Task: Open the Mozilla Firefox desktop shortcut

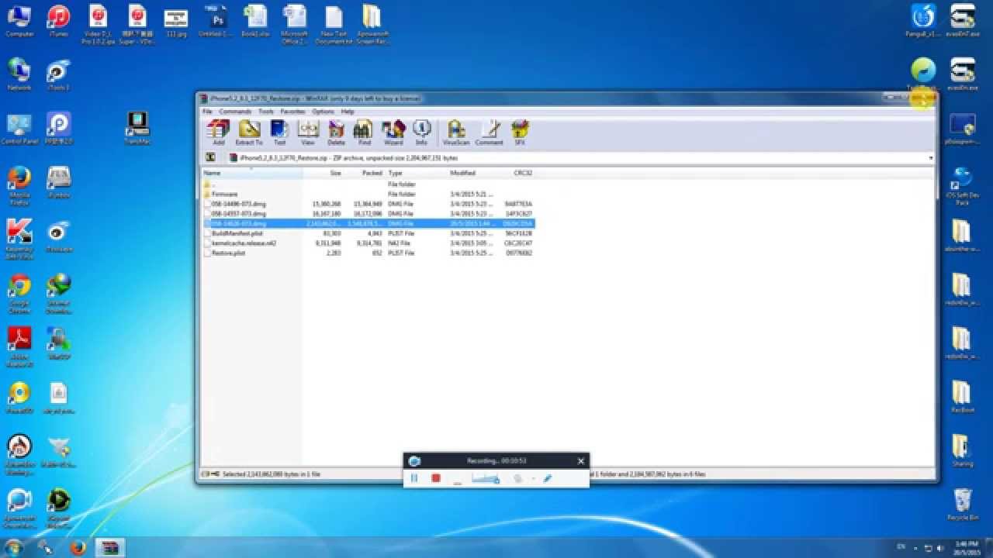Action: tap(19, 186)
